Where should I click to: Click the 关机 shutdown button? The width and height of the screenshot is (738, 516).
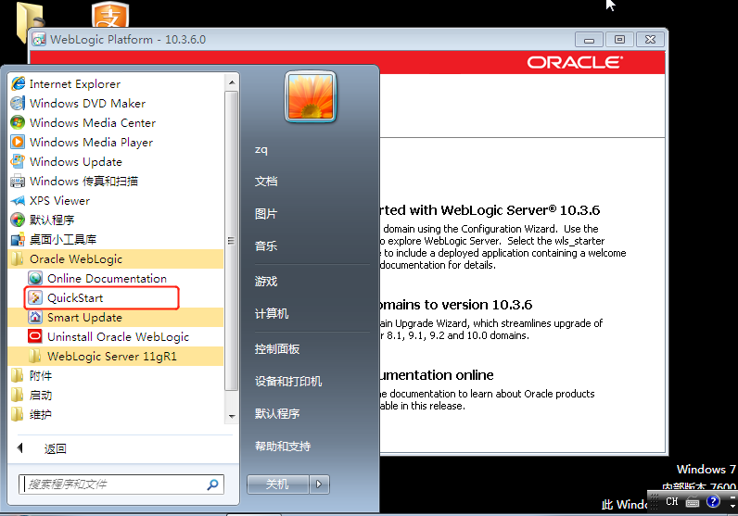(278, 484)
